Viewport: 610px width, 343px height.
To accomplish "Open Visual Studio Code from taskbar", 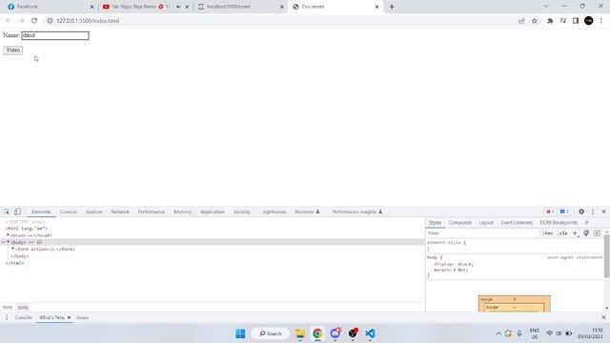I will pyautogui.click(x=370, y=333).
